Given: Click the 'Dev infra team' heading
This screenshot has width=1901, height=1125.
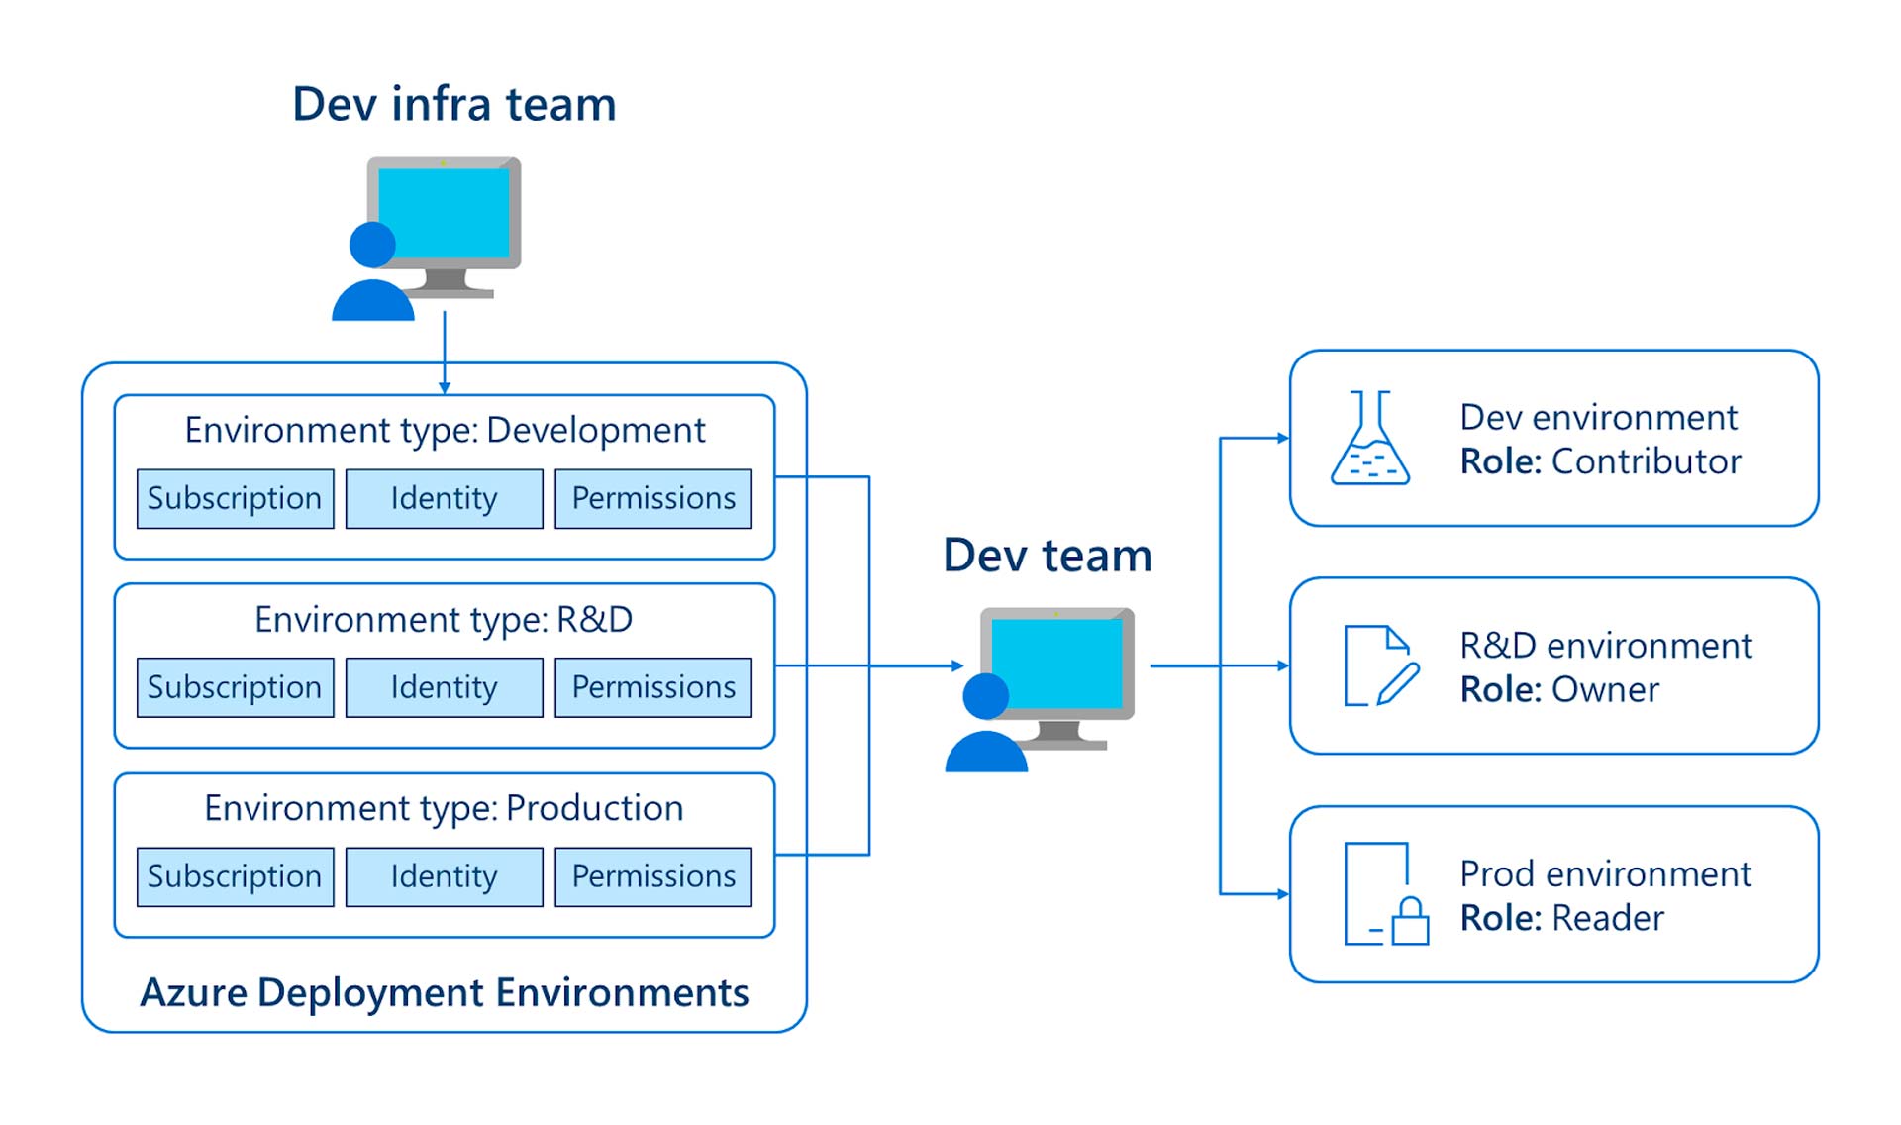Looking at the screenshot, I should pyautogui.click(x=454, y=104).
